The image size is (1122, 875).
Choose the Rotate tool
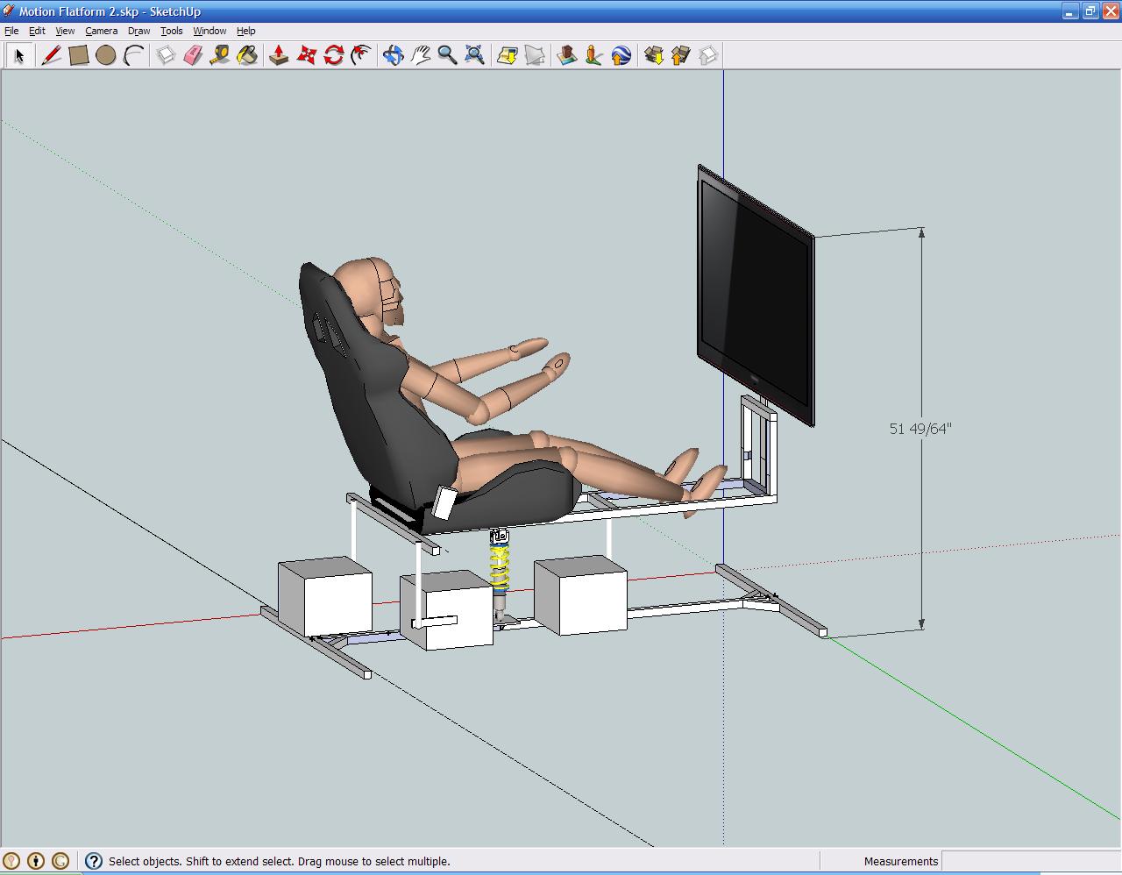pos(333,55)
